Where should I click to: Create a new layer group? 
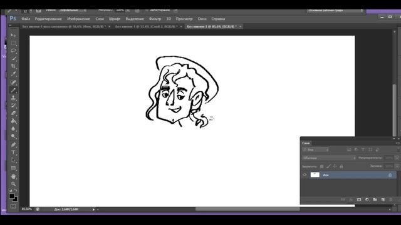(375, 200)
